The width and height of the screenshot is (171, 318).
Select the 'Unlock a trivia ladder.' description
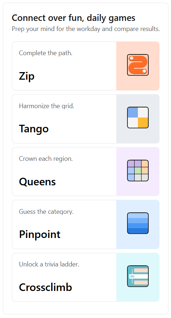pos(49,264)
